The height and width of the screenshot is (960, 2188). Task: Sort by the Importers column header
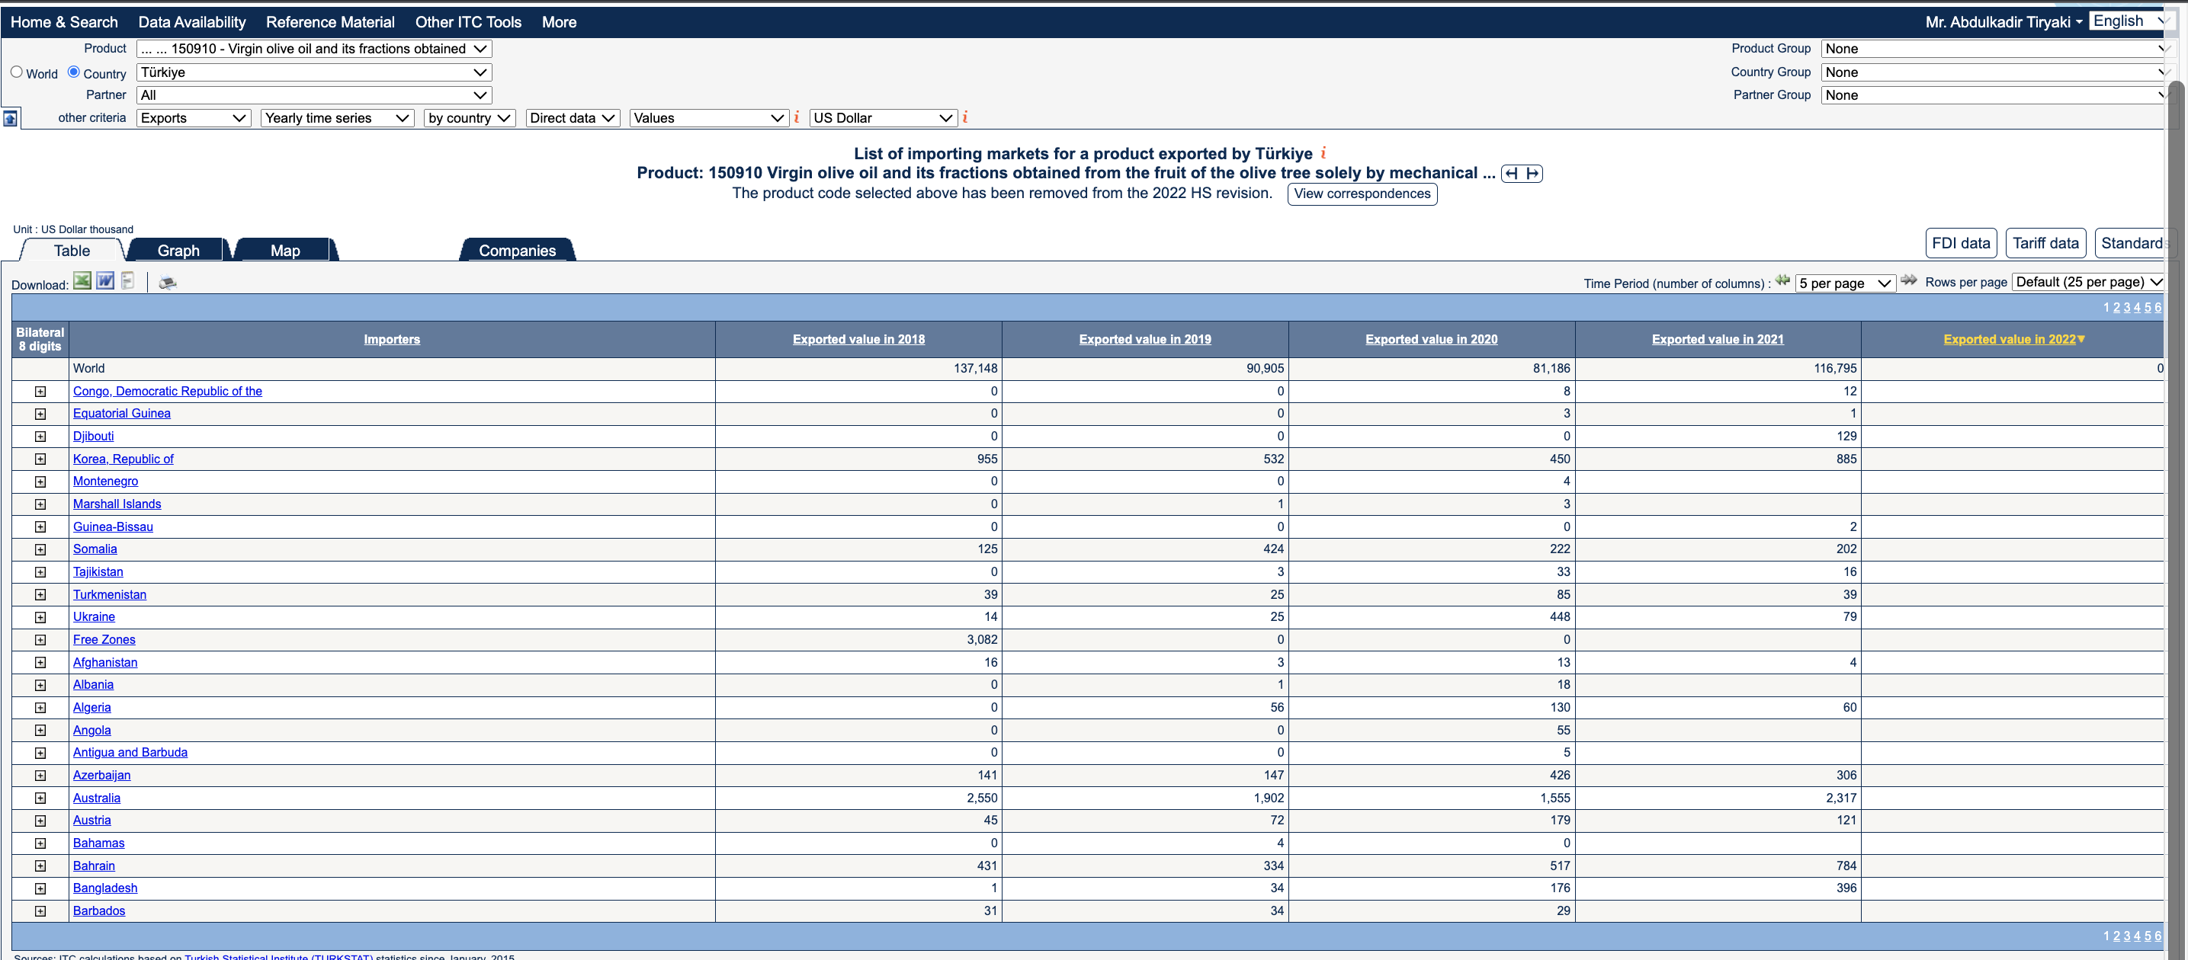pos(392,340)
